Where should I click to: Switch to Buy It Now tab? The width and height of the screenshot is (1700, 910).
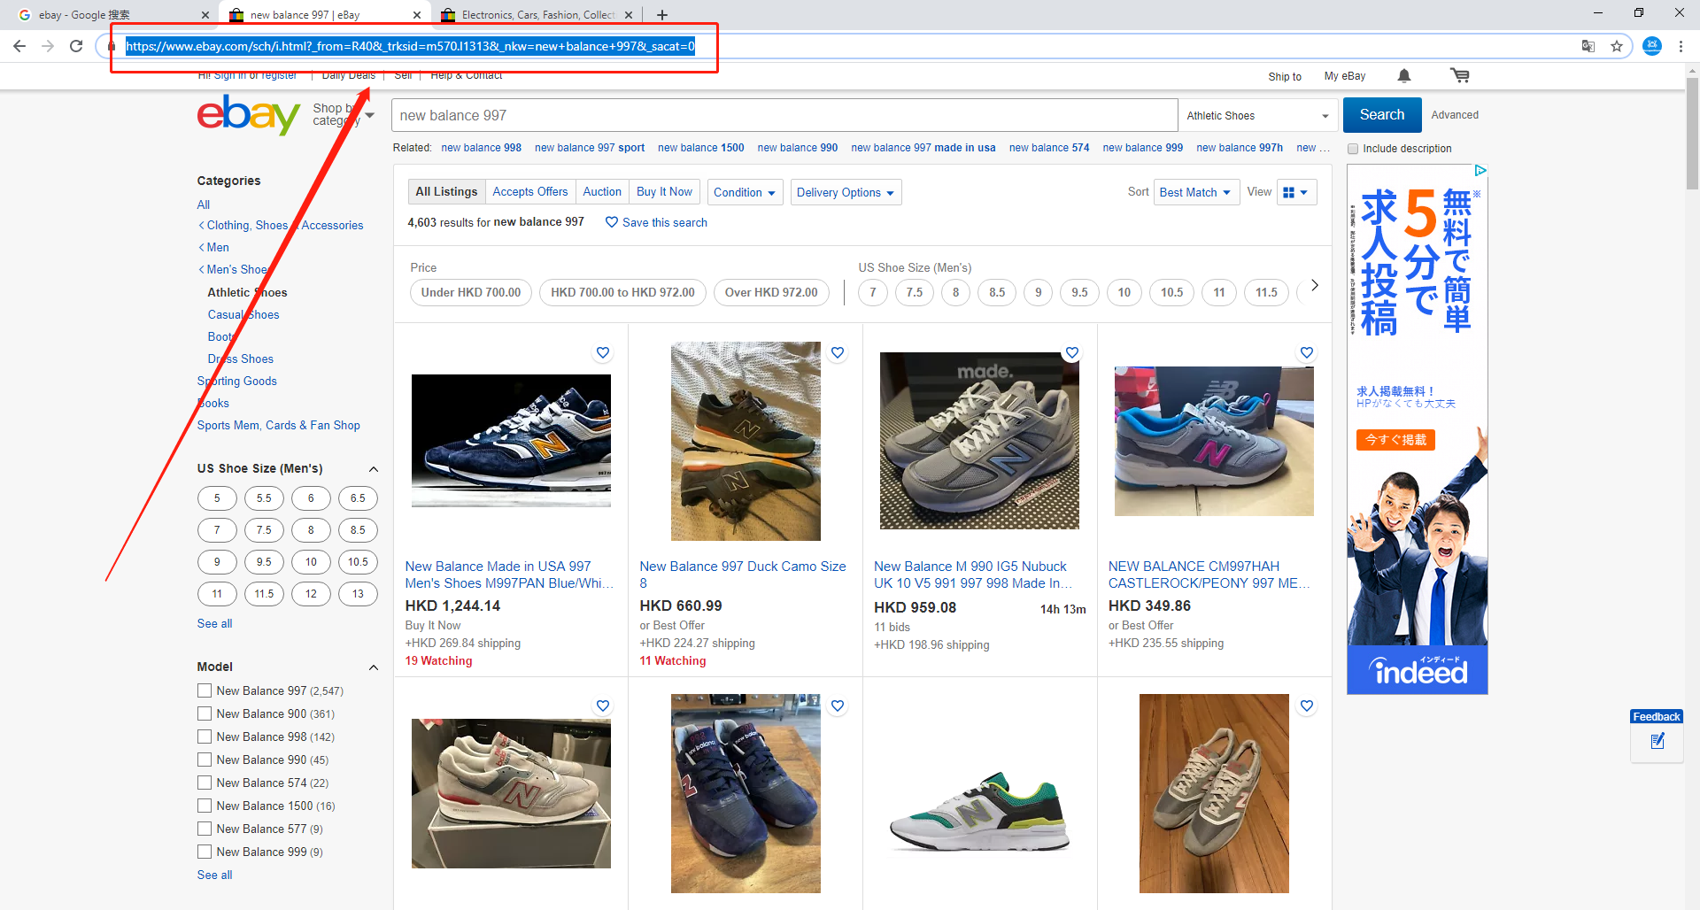(x=664, y=191)
